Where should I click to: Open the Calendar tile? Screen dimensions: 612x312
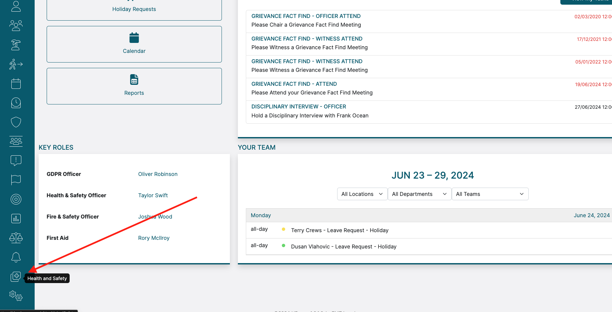click(134, 44)
